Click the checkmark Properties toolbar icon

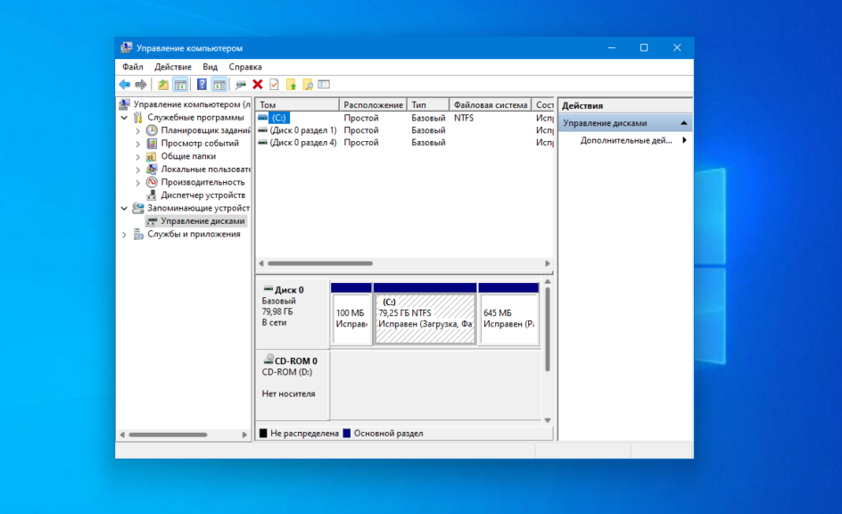click(274, 85)
